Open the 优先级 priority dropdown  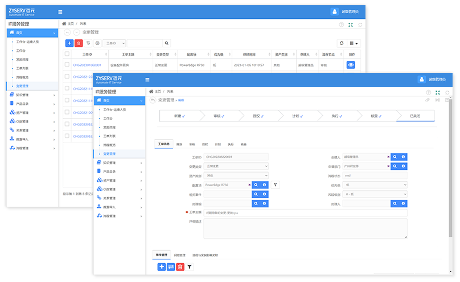(x=375, y=185)
